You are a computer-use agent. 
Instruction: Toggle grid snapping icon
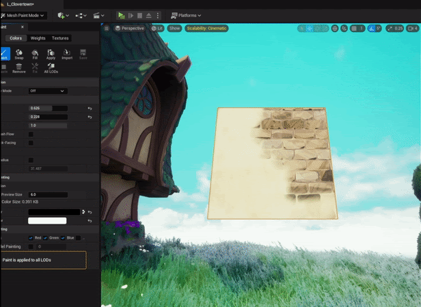coord(354,29)
